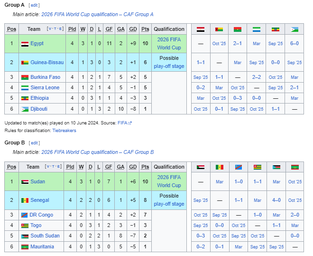Viewport: 313px width, 256px height.
Task: Edit the Group B section
Action: pyautogui.click(x=34, y=143)
